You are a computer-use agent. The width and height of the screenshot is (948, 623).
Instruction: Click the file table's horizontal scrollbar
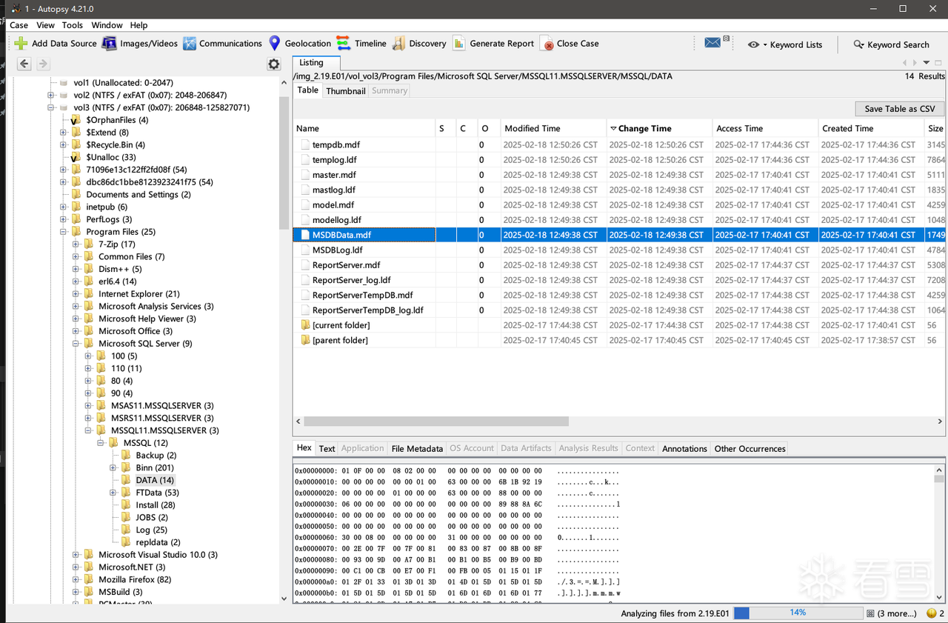pos(436,422)
